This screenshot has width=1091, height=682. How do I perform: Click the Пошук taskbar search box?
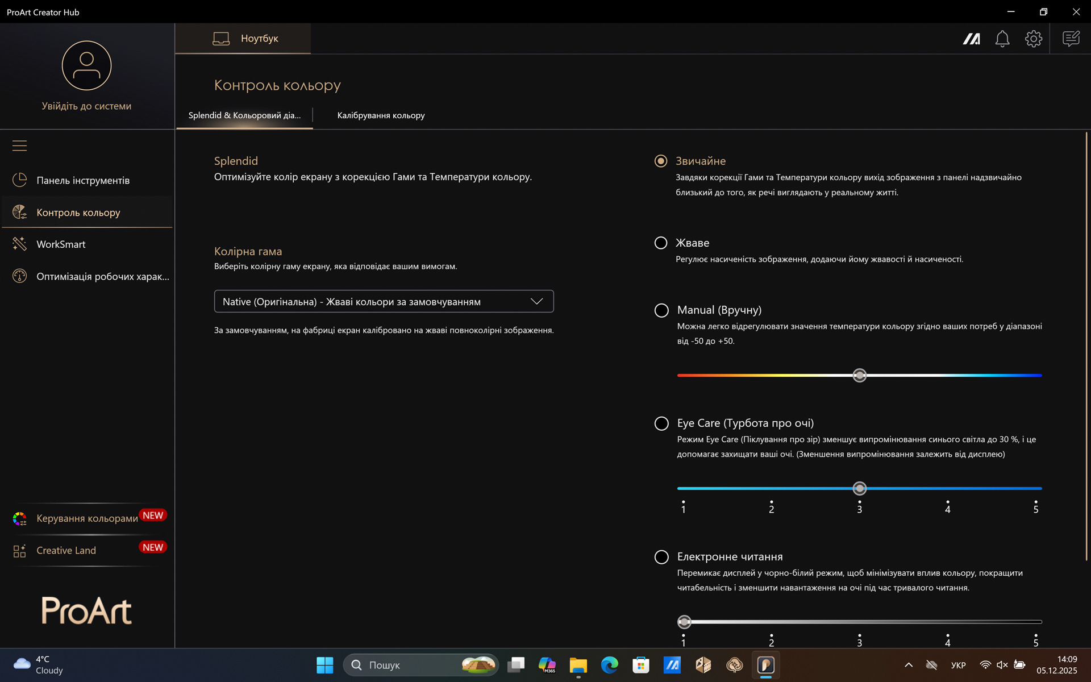pos(420,665)
